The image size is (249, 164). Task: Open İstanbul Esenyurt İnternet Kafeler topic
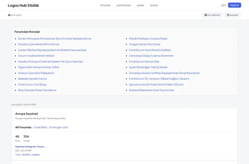(51, 61)
